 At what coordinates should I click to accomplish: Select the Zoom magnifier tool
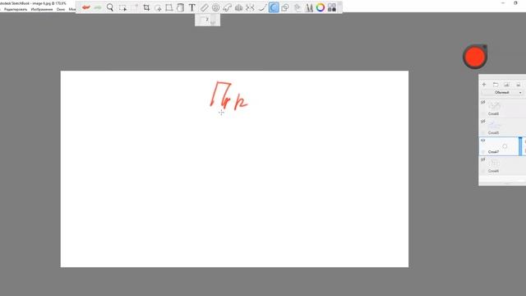point(110,7)
